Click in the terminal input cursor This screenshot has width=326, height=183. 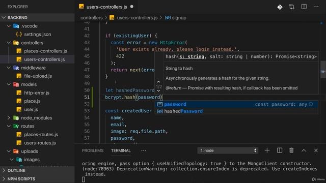84,179
